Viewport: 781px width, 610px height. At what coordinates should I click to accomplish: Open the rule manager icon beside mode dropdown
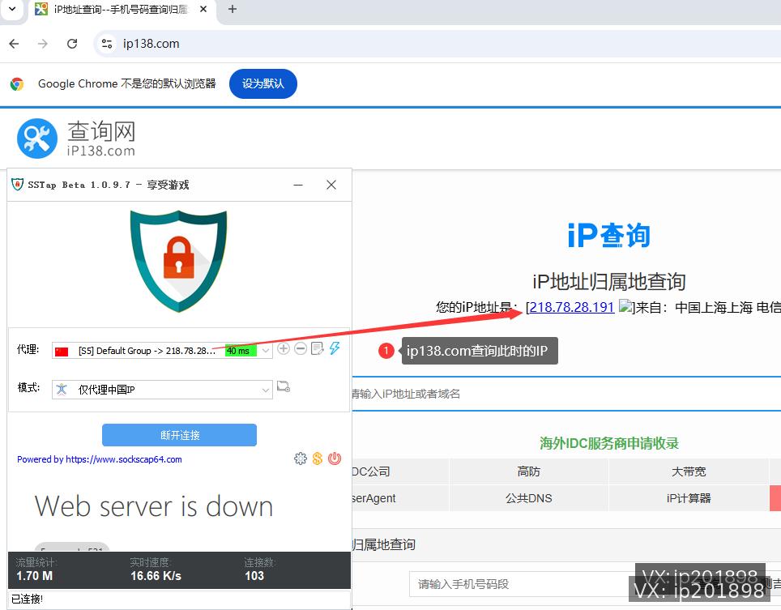284,386
